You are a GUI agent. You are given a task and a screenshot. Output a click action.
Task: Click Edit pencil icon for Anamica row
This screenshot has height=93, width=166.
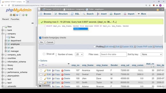click(x=45, y=71)
